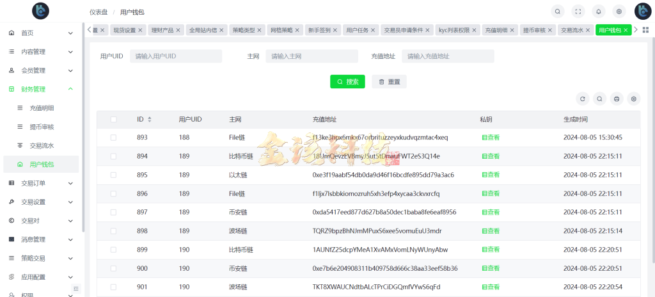Close the kyc列表权限 tab

coord(474,30)
